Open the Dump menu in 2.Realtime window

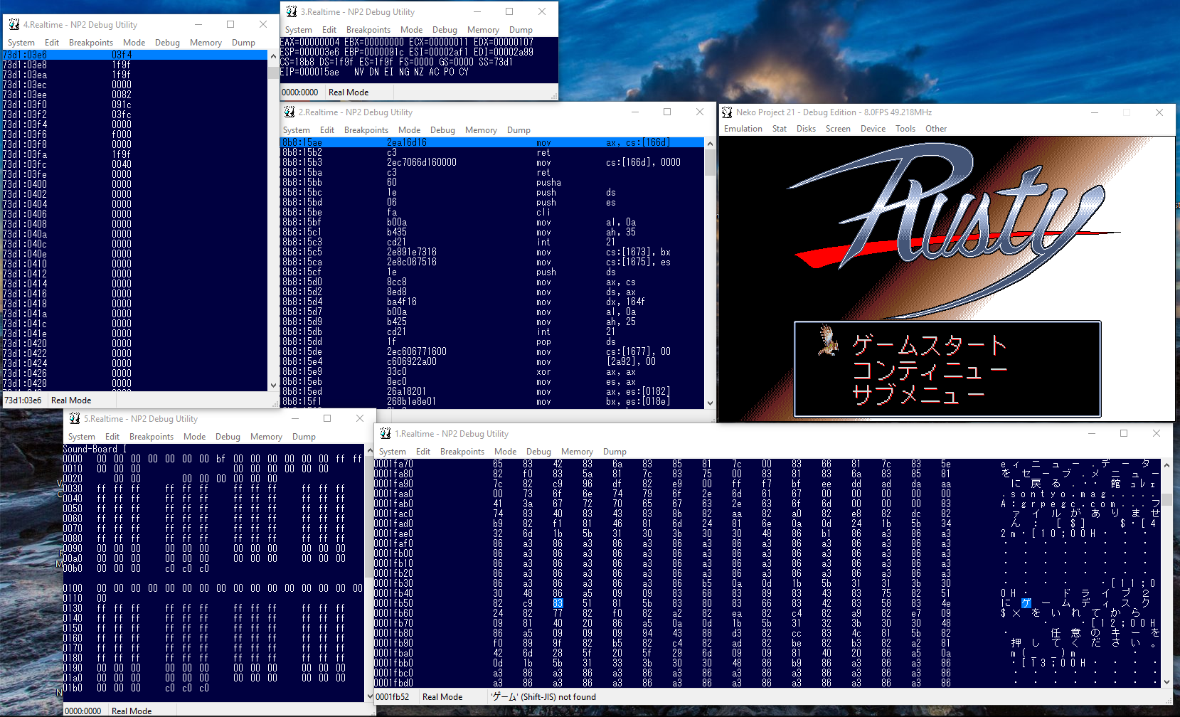point(519,130)
